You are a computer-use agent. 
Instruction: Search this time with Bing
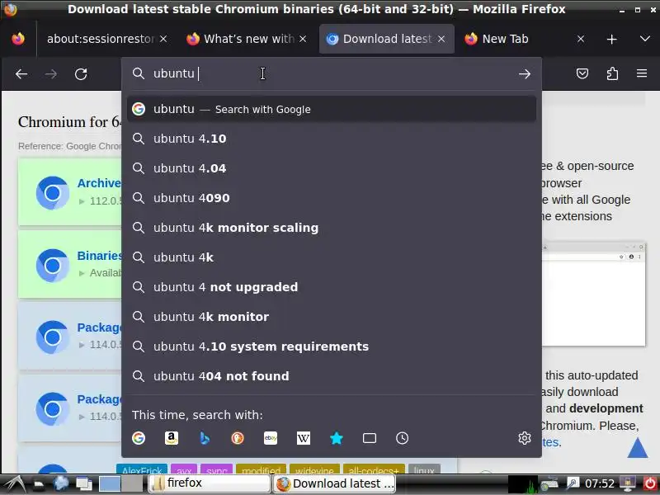click(205, 438)
